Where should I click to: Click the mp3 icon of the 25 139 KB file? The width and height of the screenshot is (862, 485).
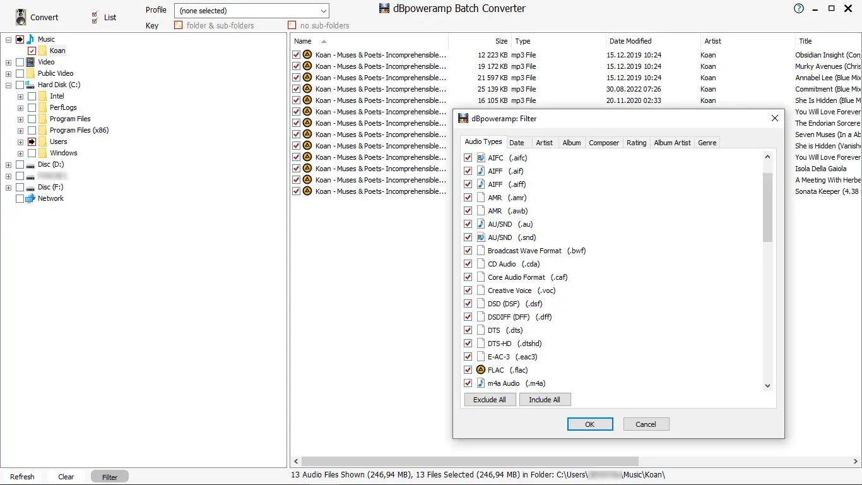(x=307, y=89)
